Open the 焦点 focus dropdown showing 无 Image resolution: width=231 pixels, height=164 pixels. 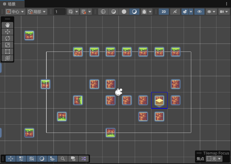(x=214, y=159)
